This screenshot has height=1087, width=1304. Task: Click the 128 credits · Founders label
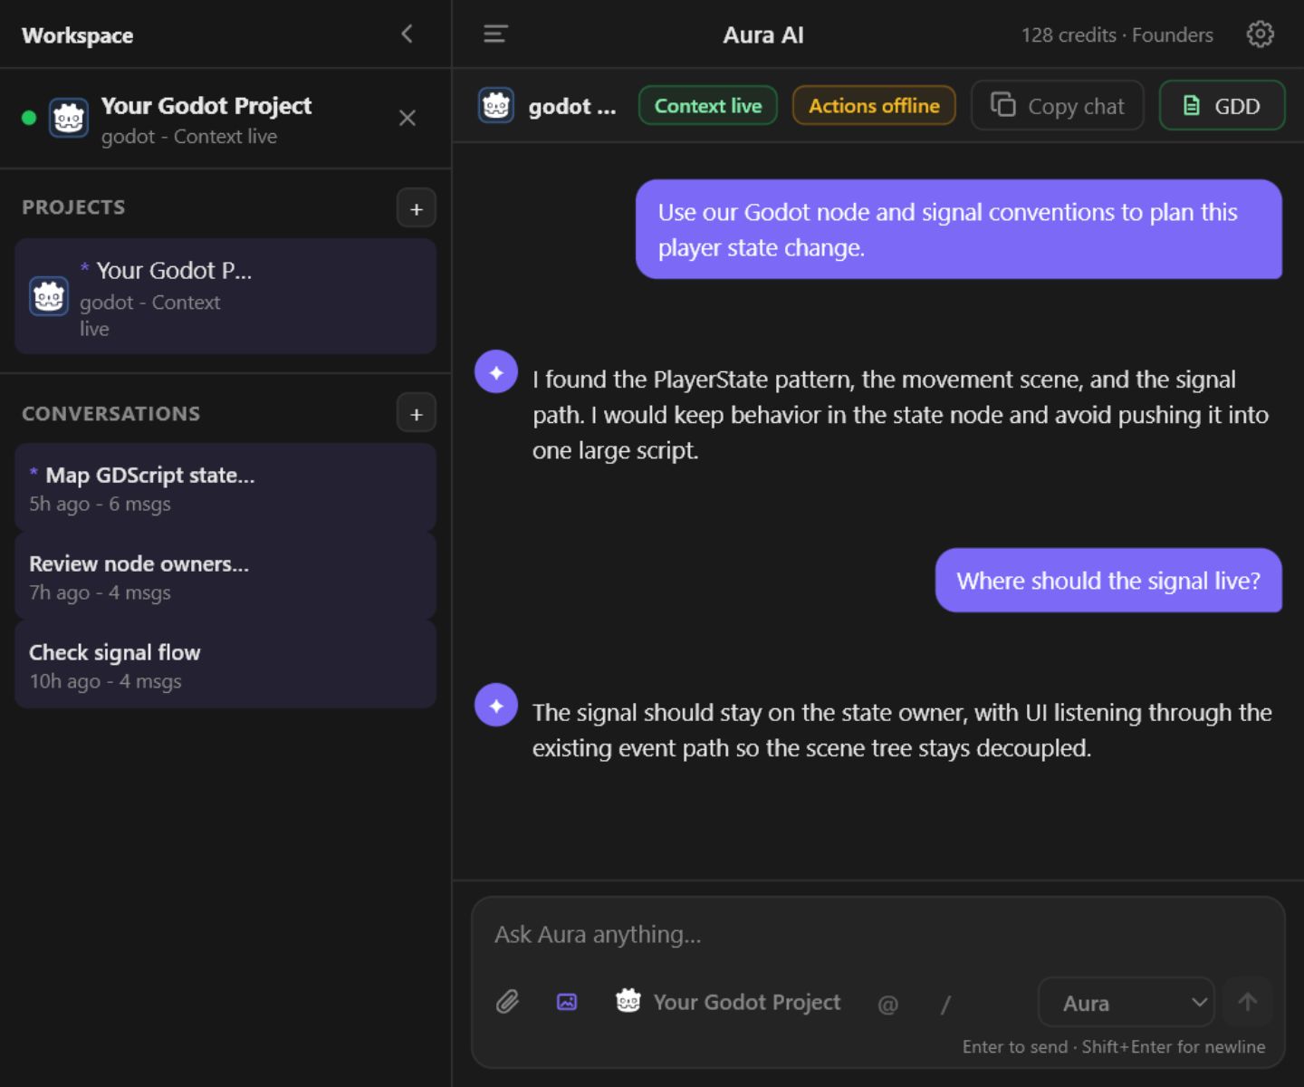tap(1117, 35)
